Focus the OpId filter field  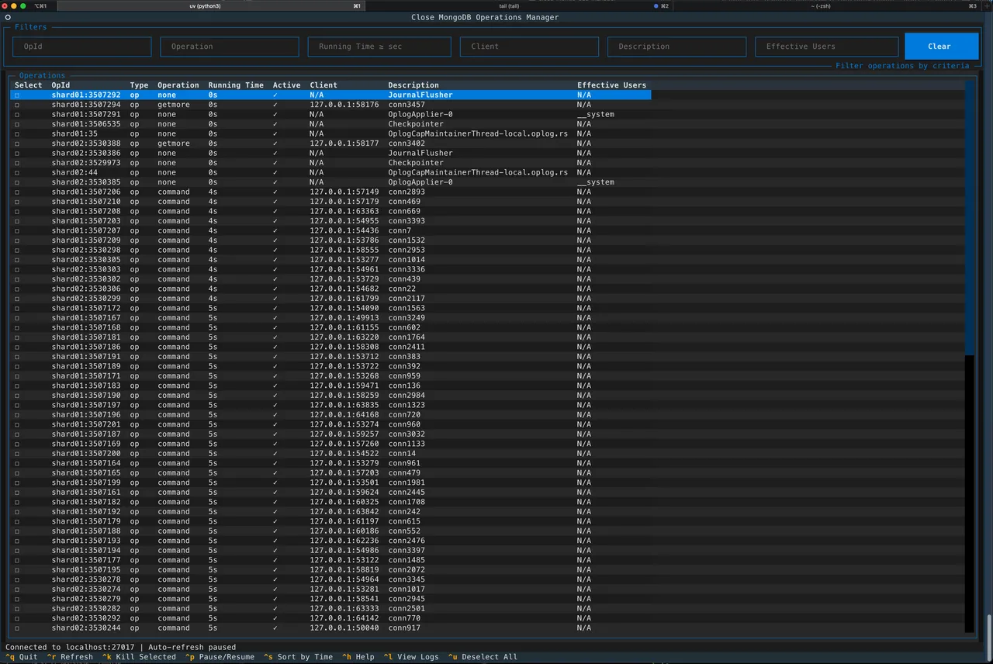[82, 47]
